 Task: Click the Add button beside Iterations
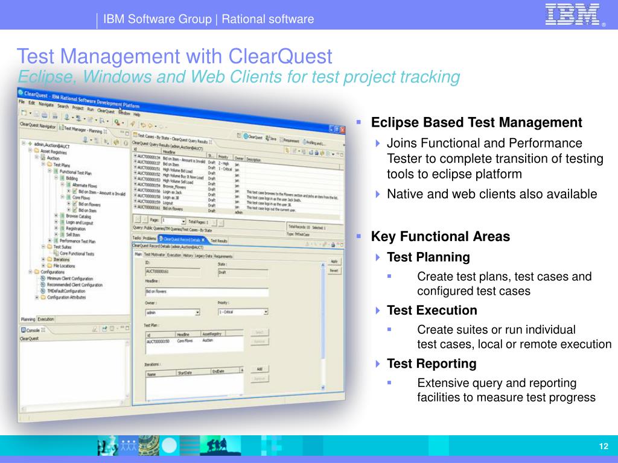[x=260, y=369]
